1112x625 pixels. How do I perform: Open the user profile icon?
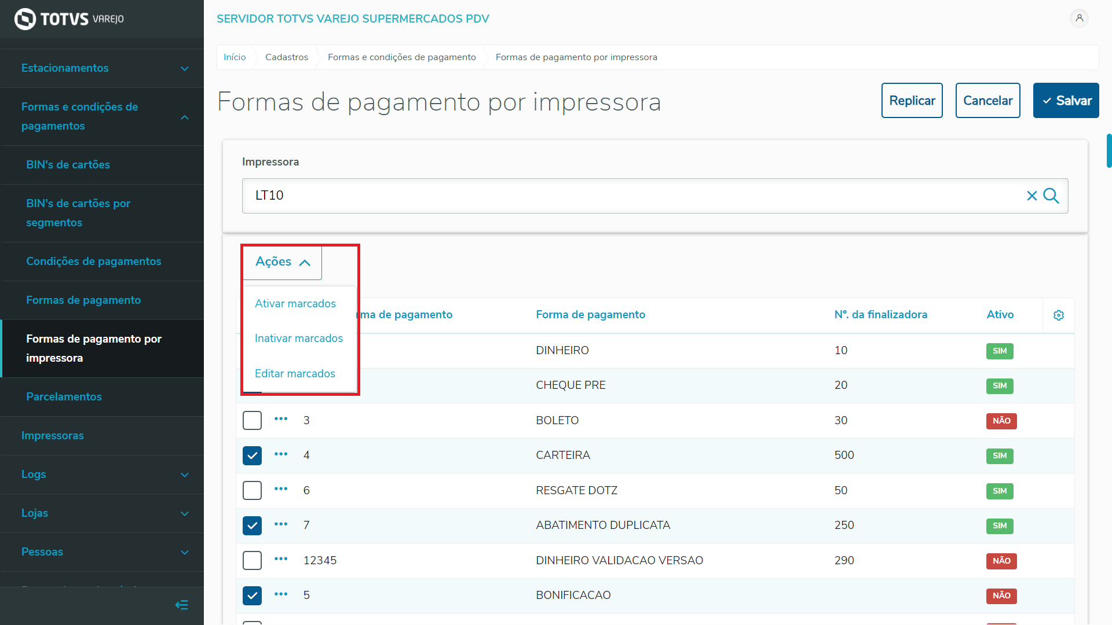[x=1079, y=19]
